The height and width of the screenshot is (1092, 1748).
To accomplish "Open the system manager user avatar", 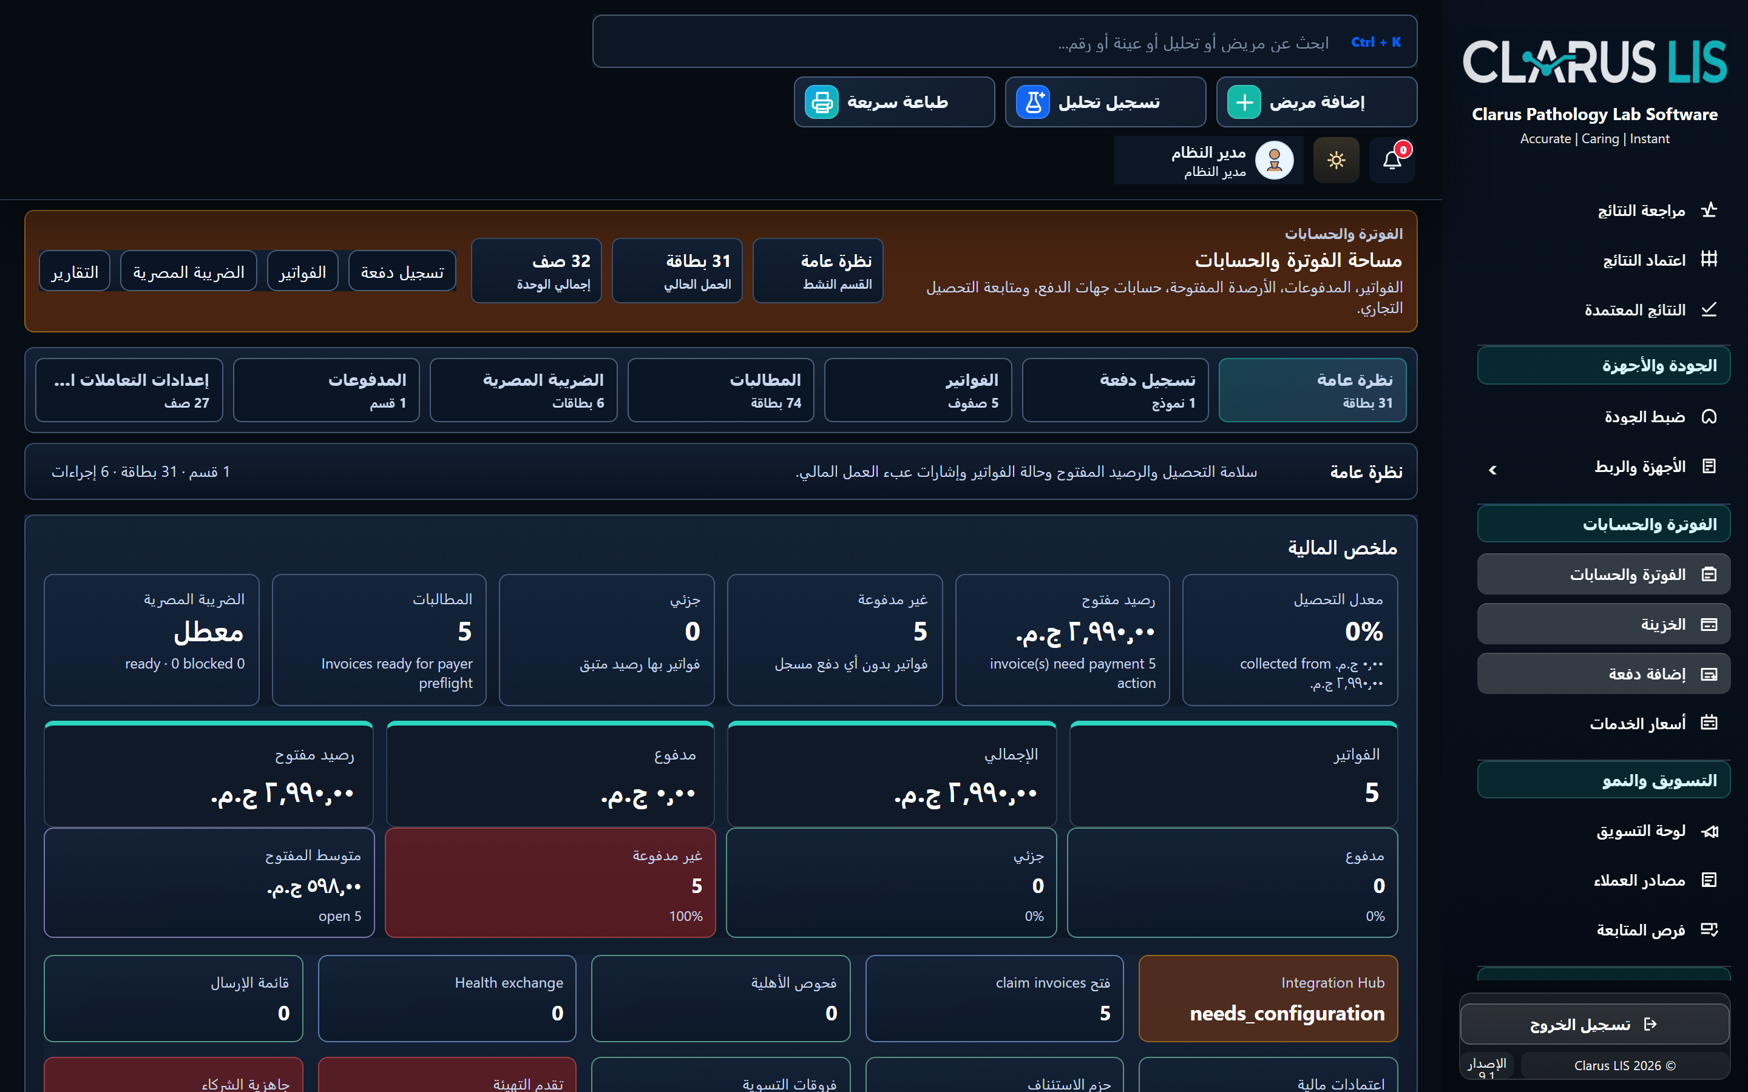I will [1274, 160].
